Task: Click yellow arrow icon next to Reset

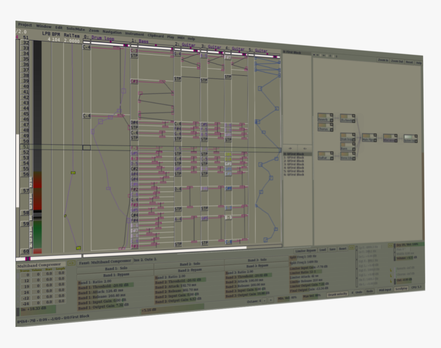Action: [x=351, y=248]
